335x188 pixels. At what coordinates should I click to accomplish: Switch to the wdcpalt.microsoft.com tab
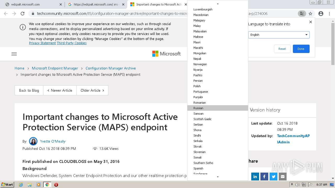[31, 4]
